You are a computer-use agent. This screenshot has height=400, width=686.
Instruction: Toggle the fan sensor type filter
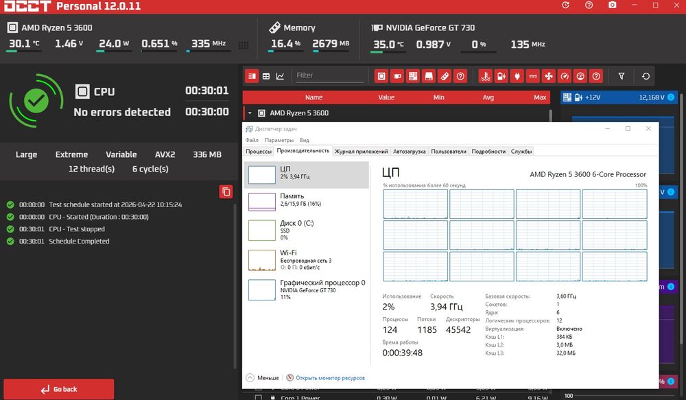pyautogui.click(x=549, y=76)
